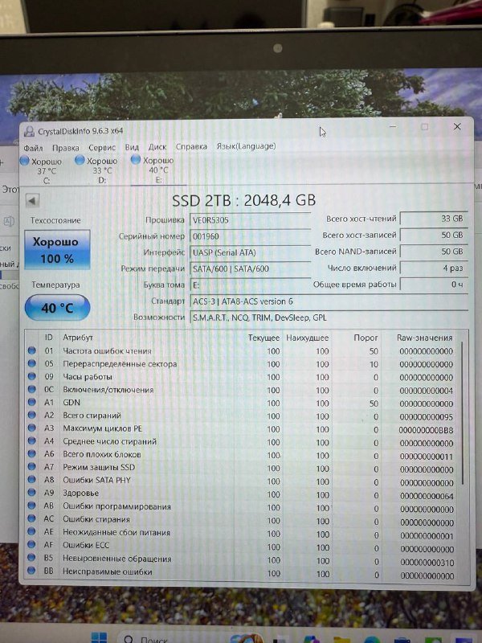Click the CrystalDiskInfo title bar app icon
Image resolution: width=482 pixels, height=643 pixels.
pyautogui.click(x=29, y=132)
